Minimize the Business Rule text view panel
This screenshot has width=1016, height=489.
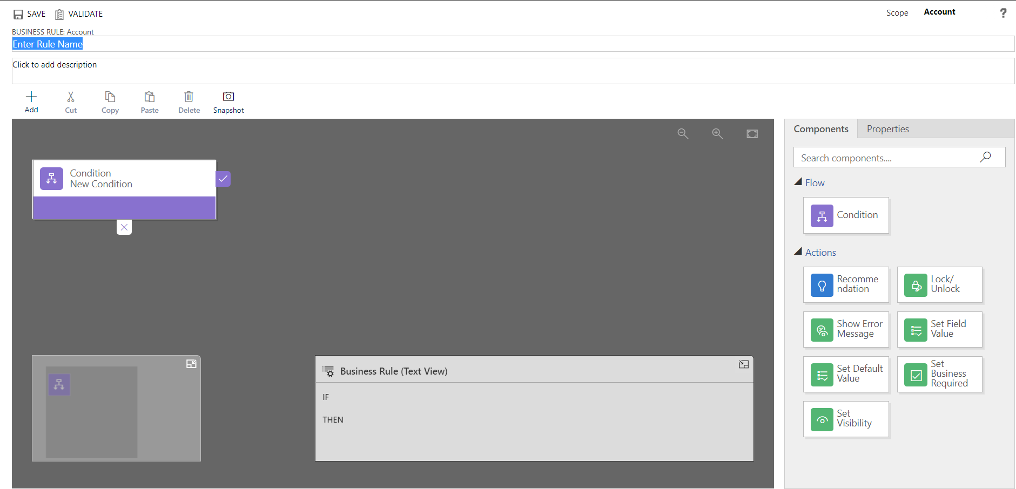point(743,365)
